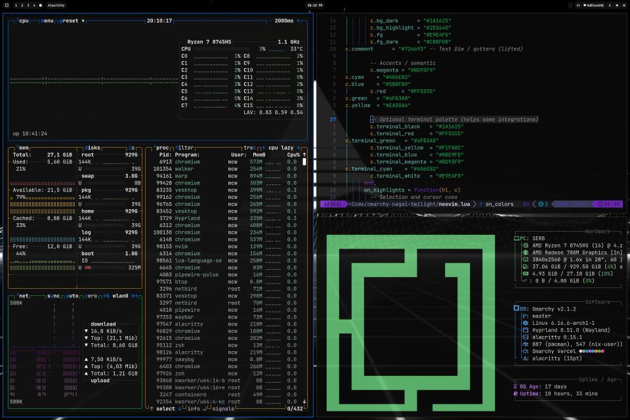Select previous sort column left of cpu lazy
The width and height of the screenshot is (630, 420).
point(264,148)
